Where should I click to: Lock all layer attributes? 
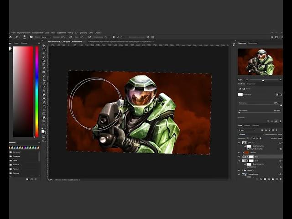click(261, 138)
